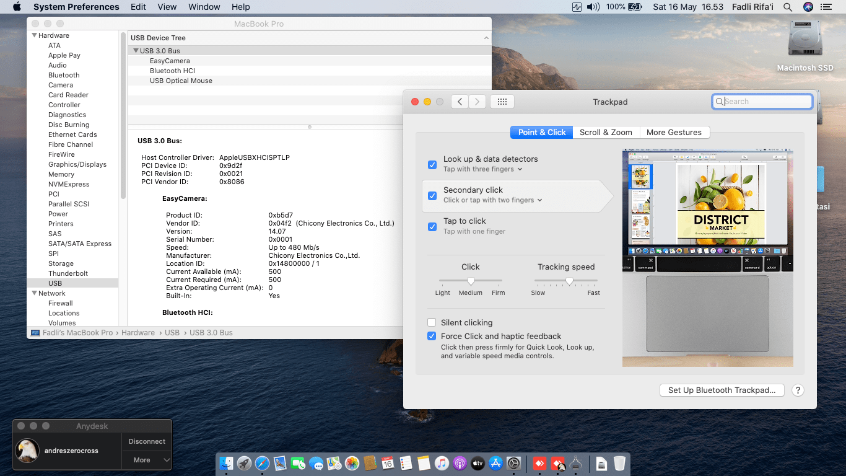This screenshot has height=476, width=846.
Task: Collapse USB 3.0 Bus tree node
Action: coord(136,51)
